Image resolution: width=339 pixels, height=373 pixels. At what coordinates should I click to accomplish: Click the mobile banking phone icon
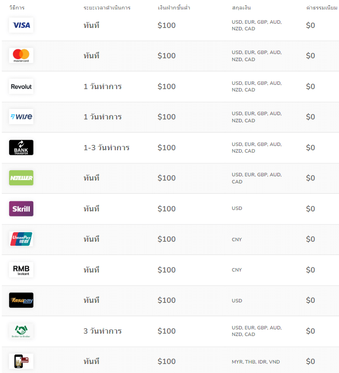pos(21,361)
